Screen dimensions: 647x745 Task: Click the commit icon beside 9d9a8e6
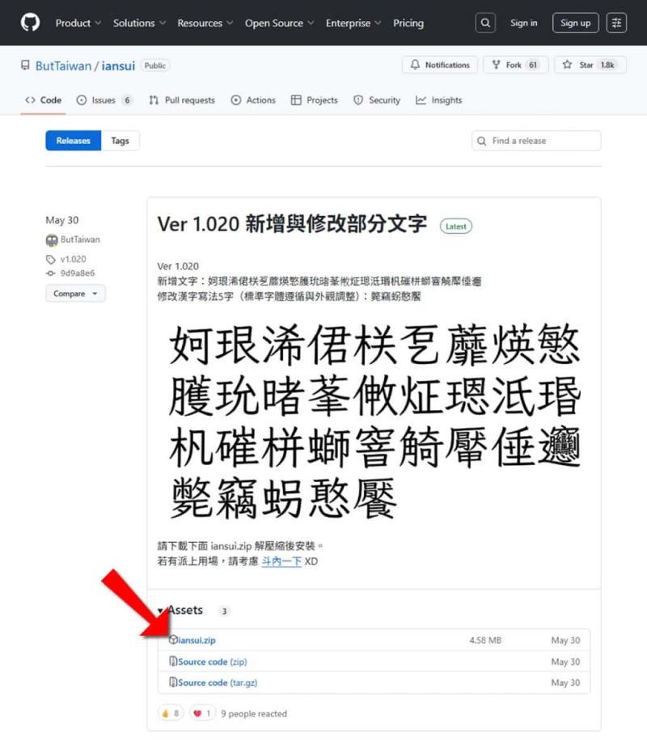[50, 273]
